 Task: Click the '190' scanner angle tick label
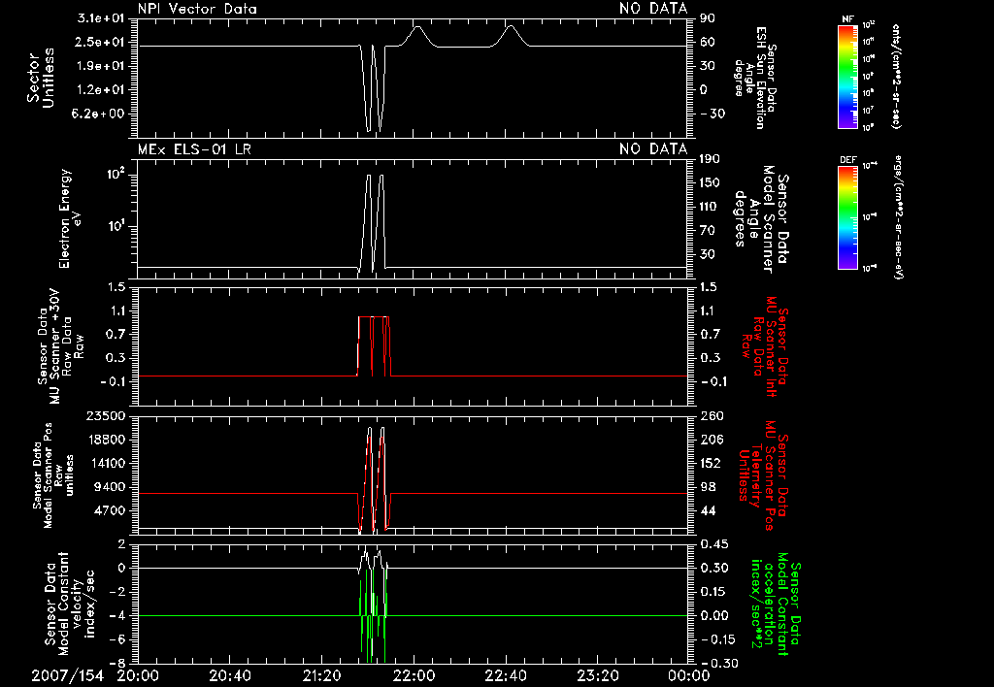point(710,159)
